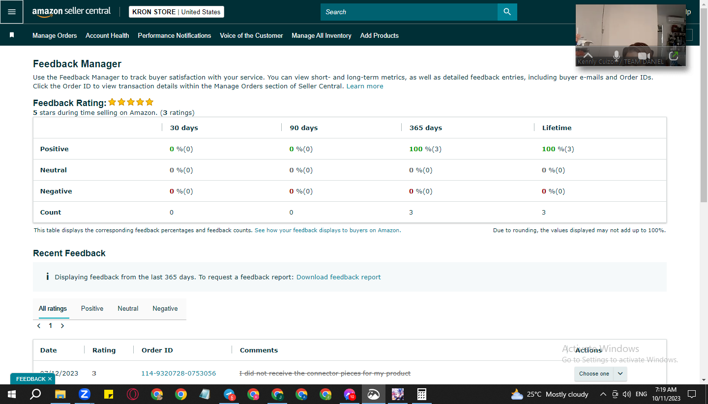
Task: Open Telegram with the 6 badge in taskbar
Action: [229, 394]
